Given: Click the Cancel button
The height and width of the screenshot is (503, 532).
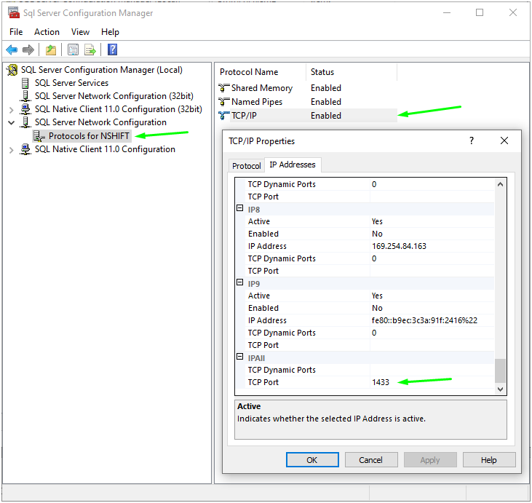Looking at the screenshot, I should pyautogui.click(x=371, y=459).
